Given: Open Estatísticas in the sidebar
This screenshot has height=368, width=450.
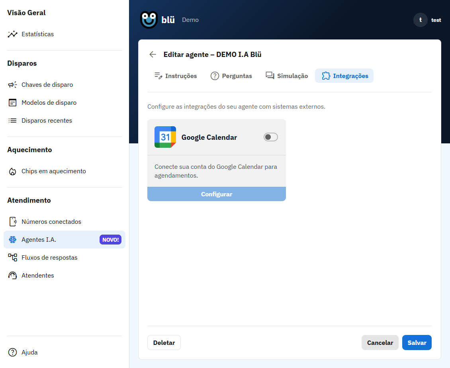Looking at the screenshot, I should (x=65, y=34).
